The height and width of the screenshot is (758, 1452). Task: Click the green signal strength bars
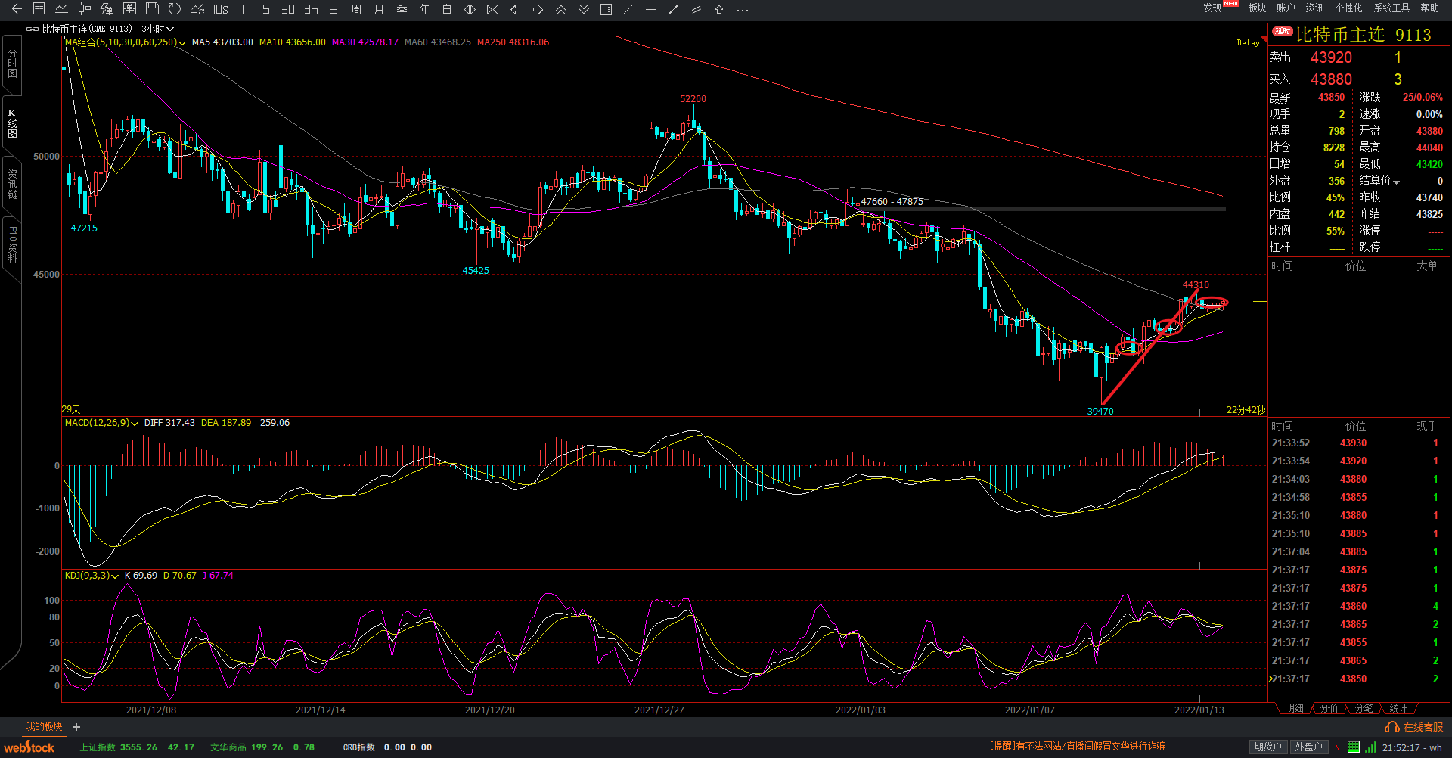pos(1371,747)
